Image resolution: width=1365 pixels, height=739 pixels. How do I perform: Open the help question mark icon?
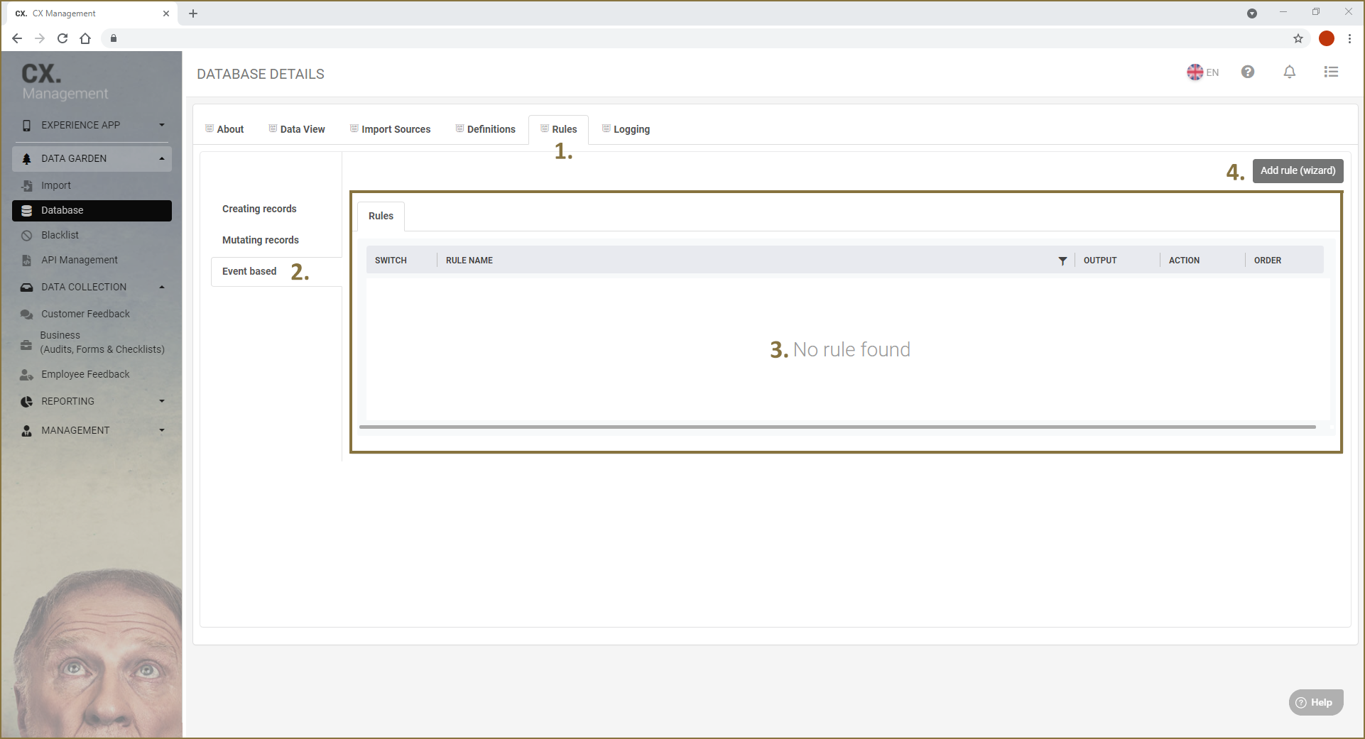pyautogui.click(x=1248, y=72)
